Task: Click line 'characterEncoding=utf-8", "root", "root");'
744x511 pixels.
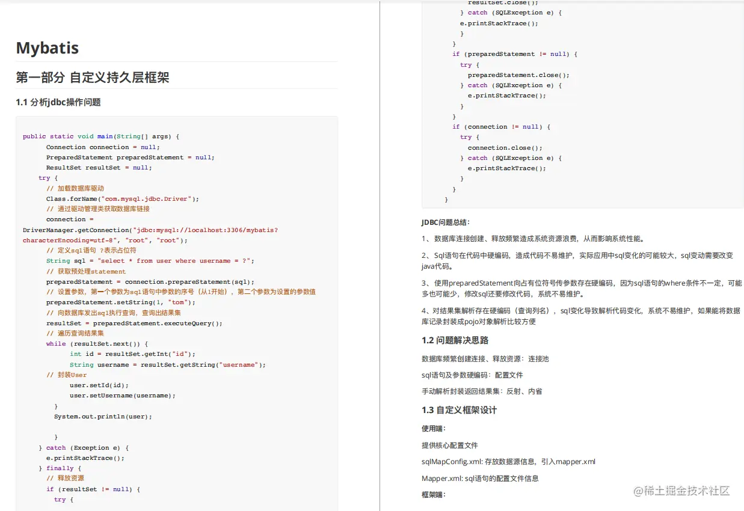Action: click(105, 240)
